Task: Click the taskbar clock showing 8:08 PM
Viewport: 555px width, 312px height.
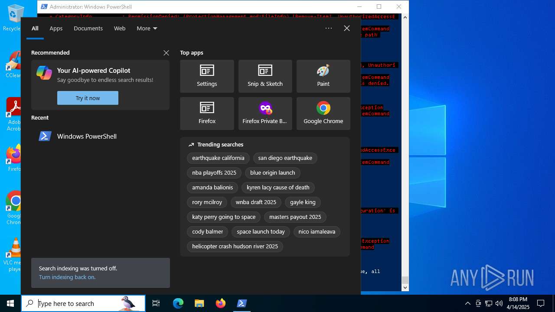Action: (518, 303)
